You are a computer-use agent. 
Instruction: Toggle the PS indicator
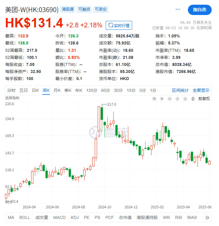coord(97,218)
